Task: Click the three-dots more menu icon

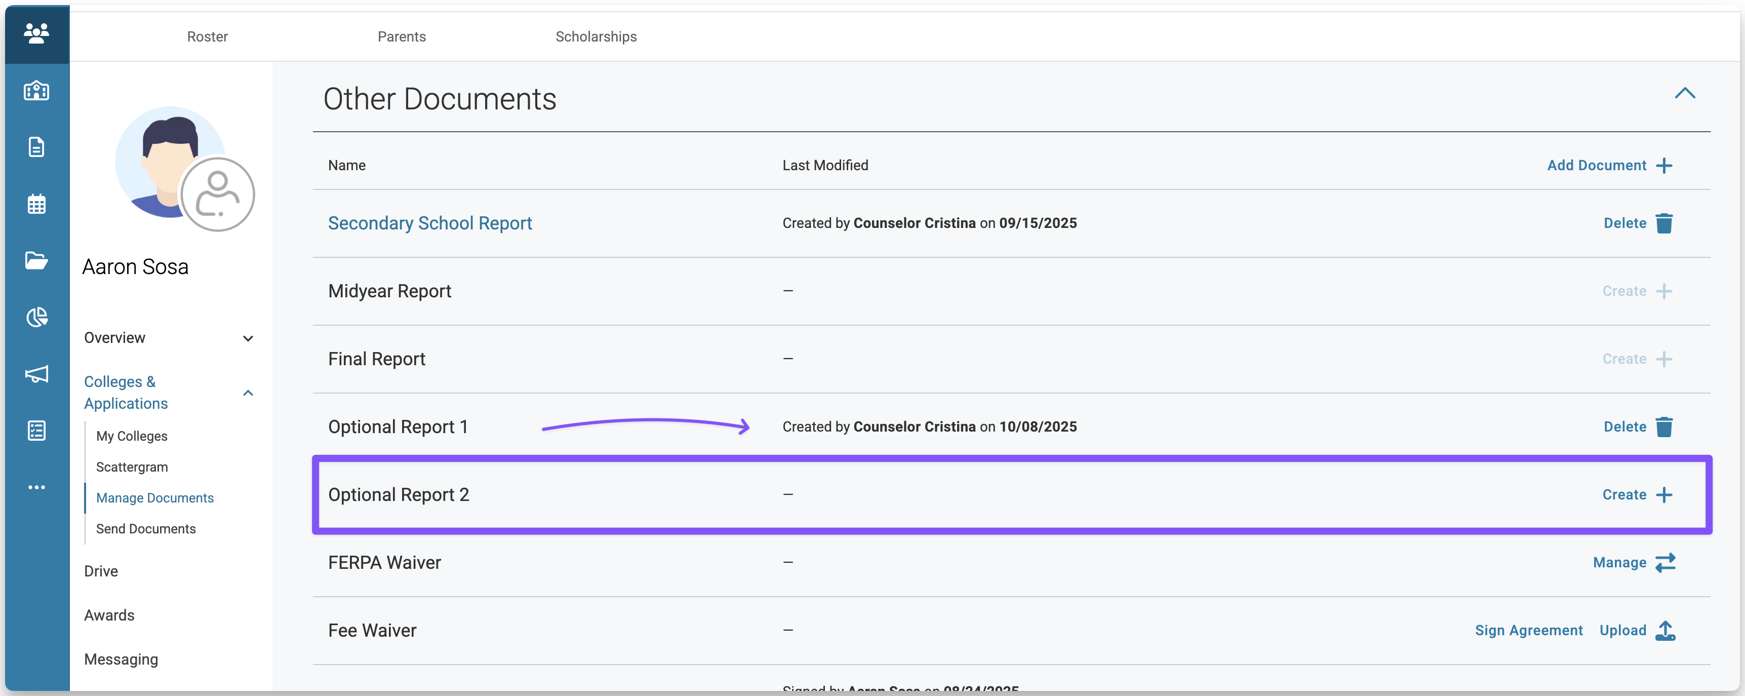Action: click(36, 487)
